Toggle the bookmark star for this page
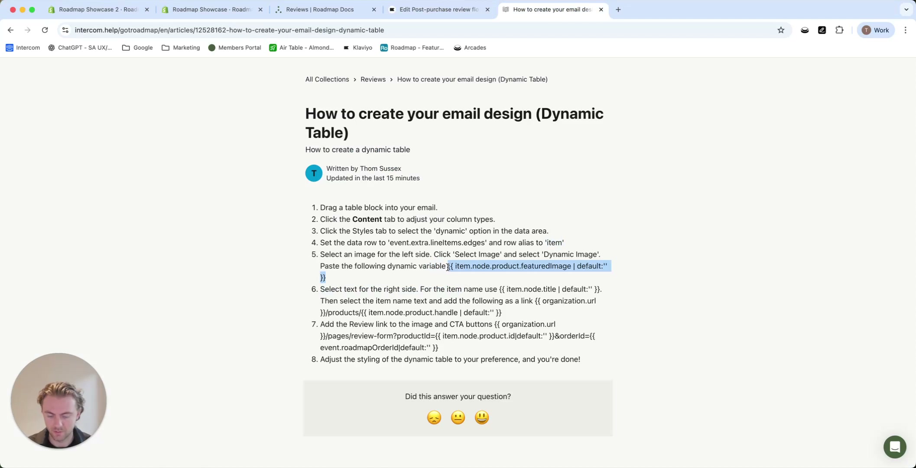 tap(781, 30)
